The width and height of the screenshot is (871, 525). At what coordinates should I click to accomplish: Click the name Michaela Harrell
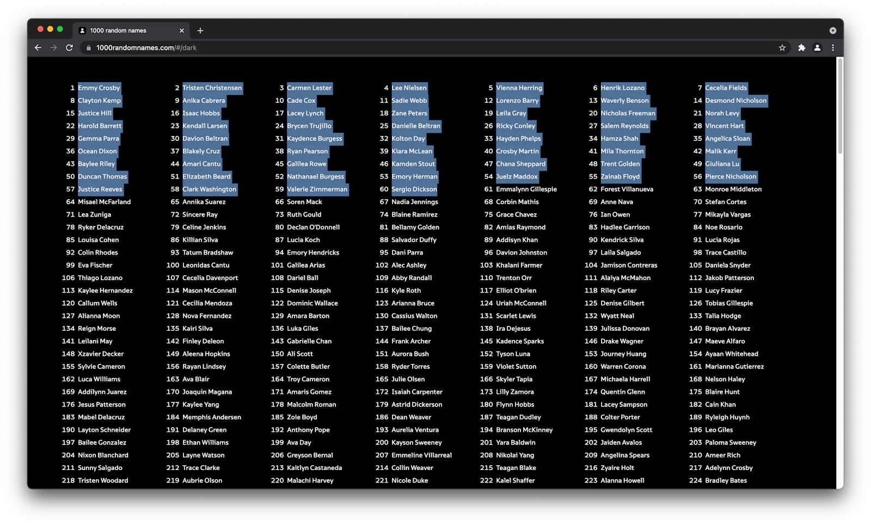click(x=625, y=379)
